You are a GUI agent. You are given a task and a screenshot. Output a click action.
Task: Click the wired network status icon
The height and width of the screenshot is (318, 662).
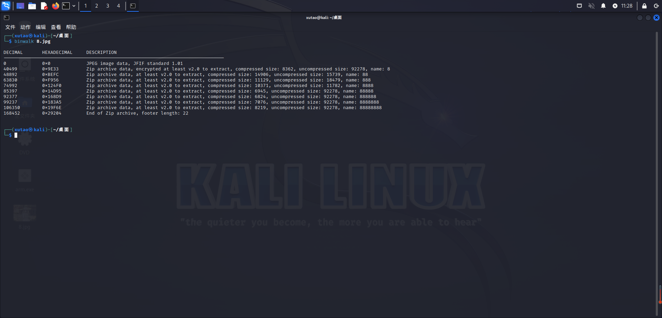(580, 6)
